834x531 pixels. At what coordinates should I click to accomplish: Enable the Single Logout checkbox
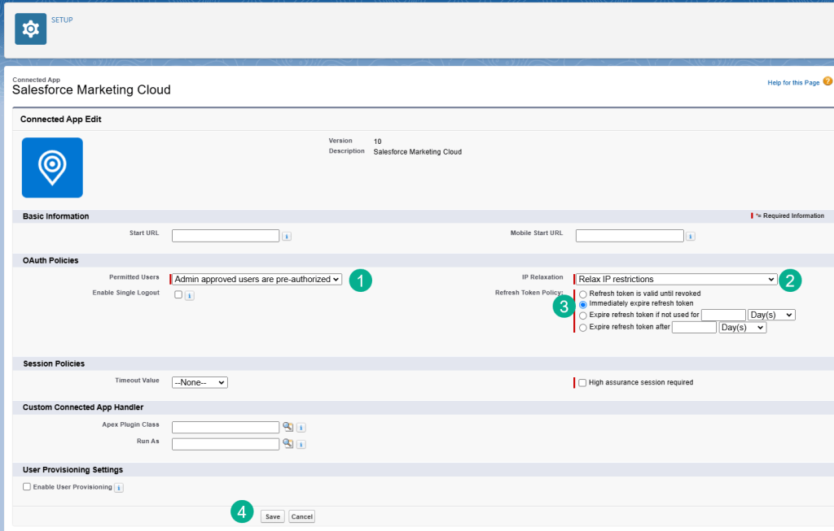[x=178, y=295]
